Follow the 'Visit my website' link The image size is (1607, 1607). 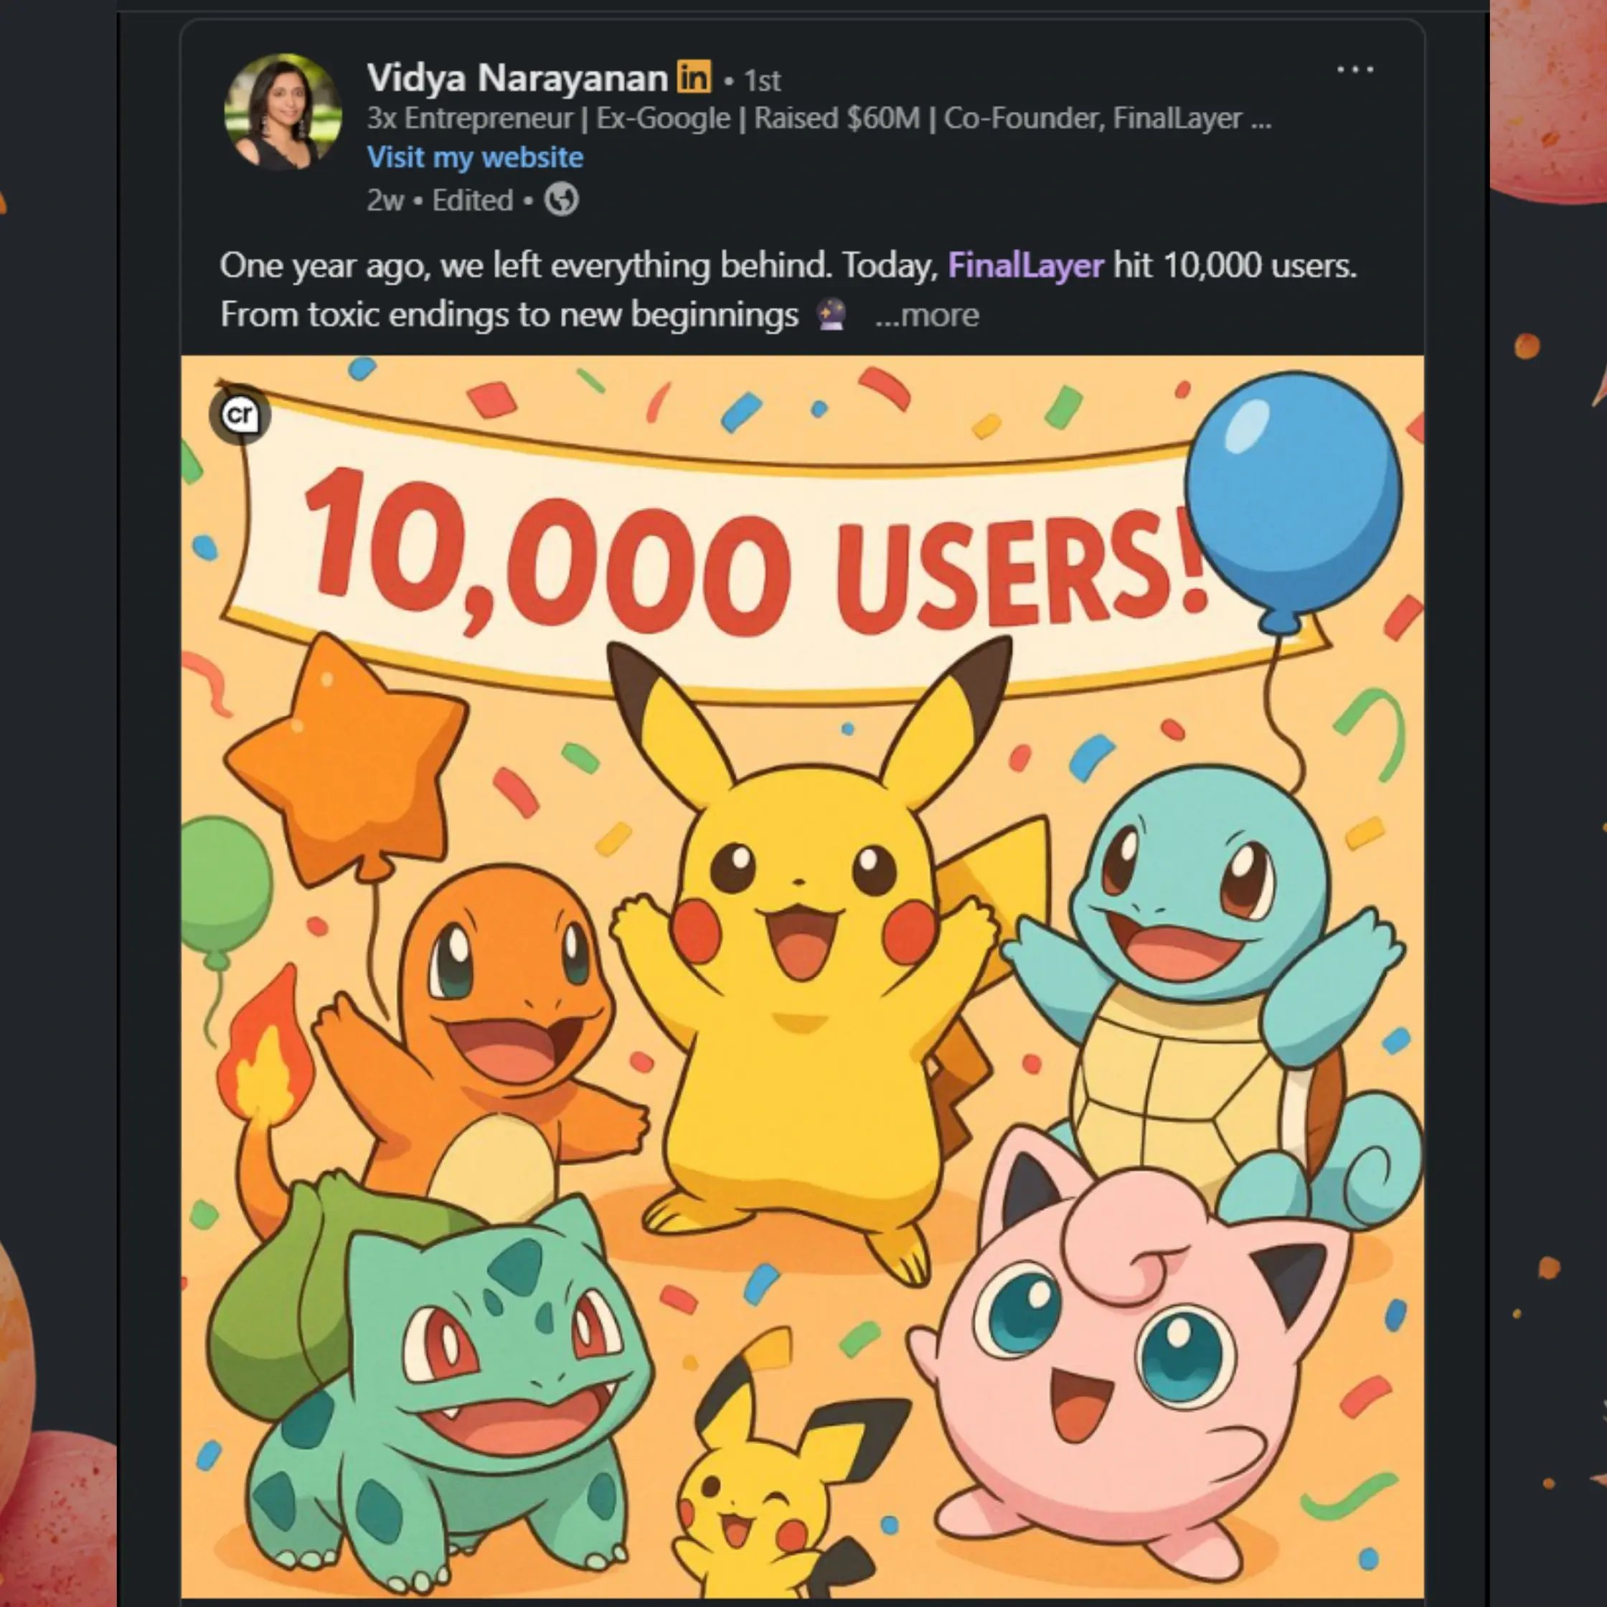coord(475,157)
